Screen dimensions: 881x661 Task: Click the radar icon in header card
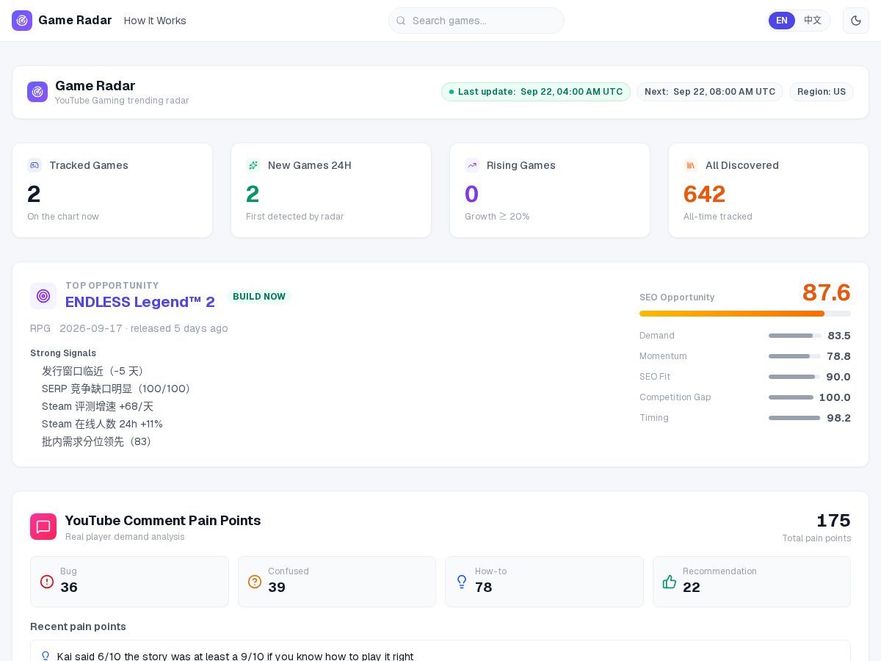[37, 92]
